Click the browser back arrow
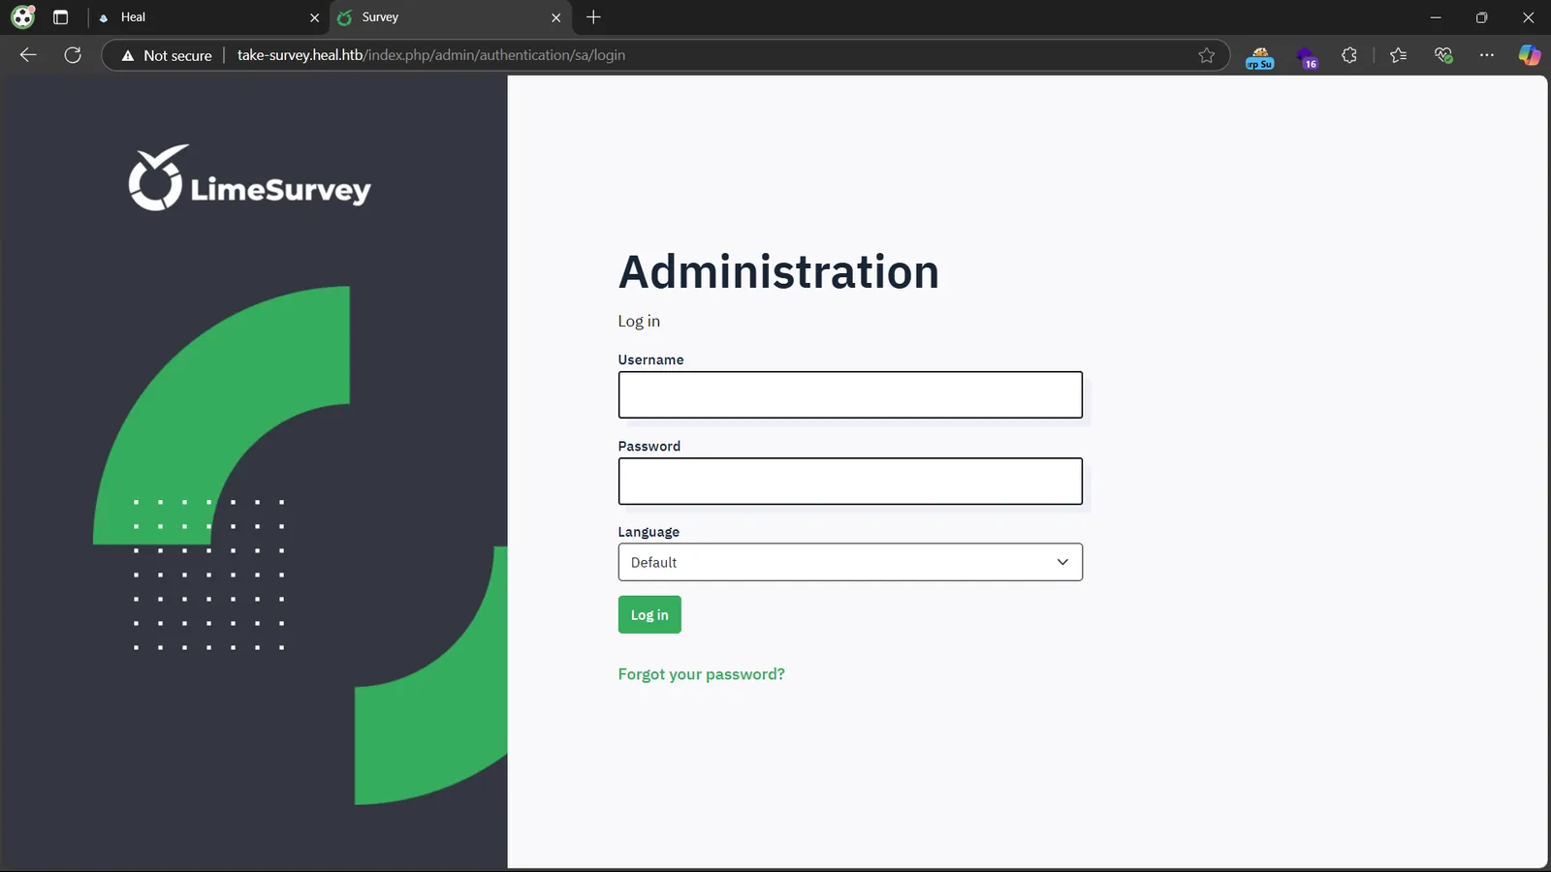Image resolution: width=1551 pixels, height=872 pixels. coord(28,55)
